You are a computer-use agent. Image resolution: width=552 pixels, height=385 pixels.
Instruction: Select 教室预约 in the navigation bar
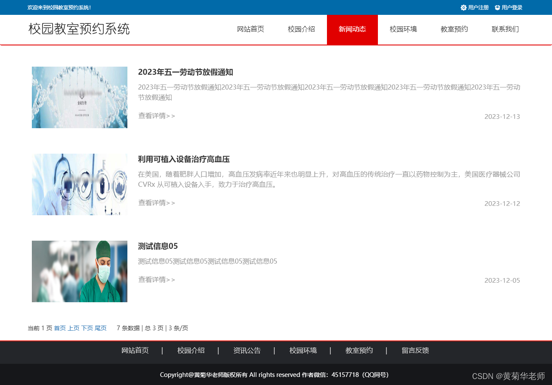coord(454,29)
